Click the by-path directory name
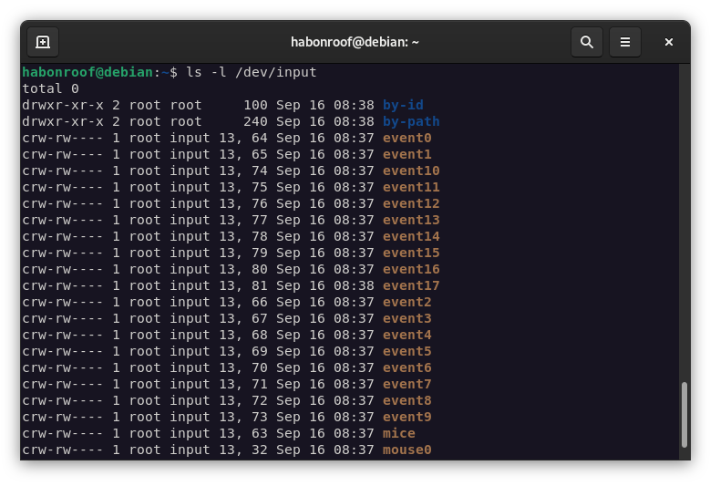The width and height of the screenshot is (710, 486). (411, 121)
